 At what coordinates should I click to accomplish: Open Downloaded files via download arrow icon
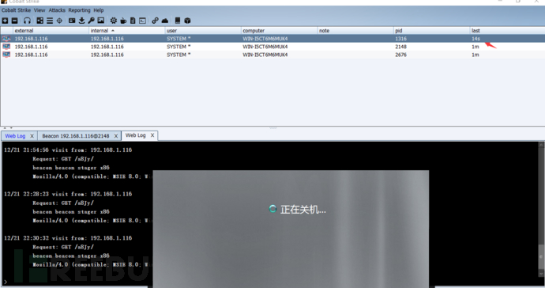81,21
